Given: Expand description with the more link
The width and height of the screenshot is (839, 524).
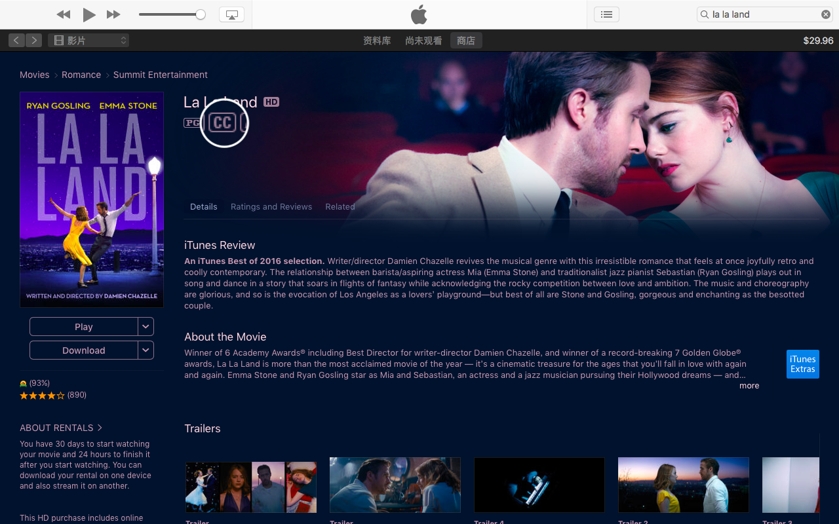Looking at the screenshot, I should tap(749, 386).
